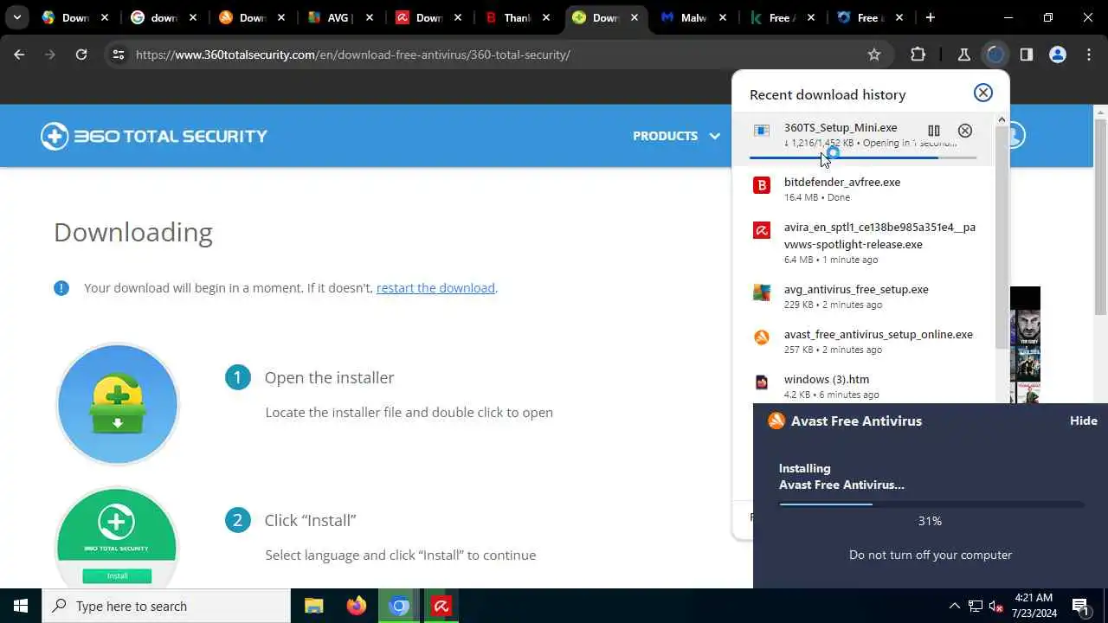Open the Chrome profile avatar
This screenshot has height=623, width=1108.
click(1058, 55)
